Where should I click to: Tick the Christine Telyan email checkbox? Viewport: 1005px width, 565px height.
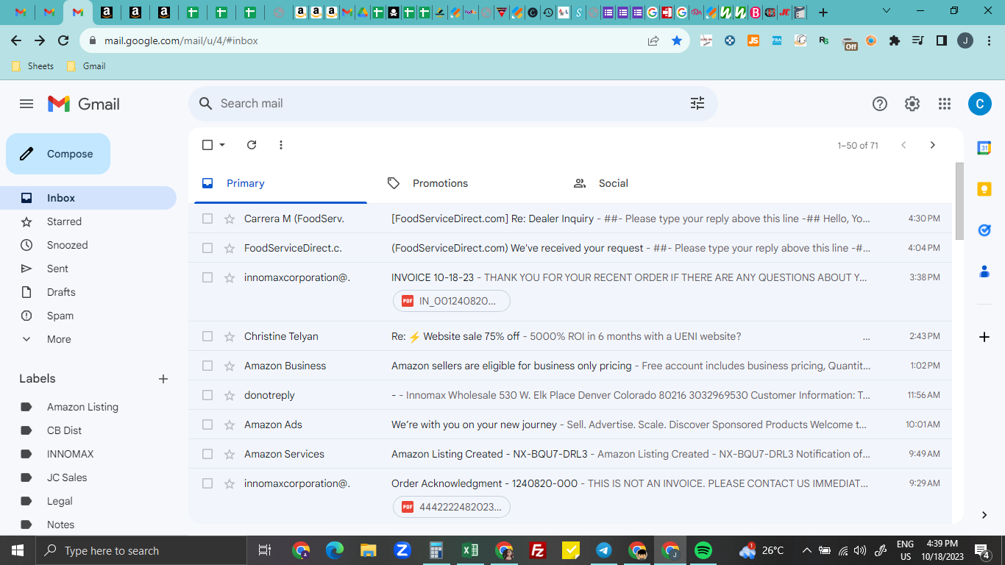207,336
